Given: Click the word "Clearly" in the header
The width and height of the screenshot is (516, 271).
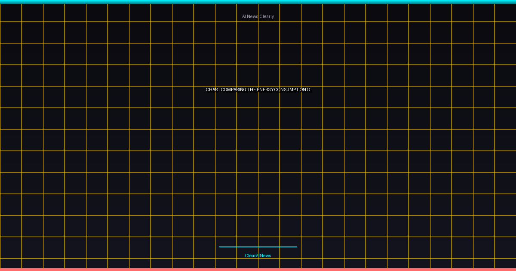Looking at the screenshot, I should (x=267, y=16).
